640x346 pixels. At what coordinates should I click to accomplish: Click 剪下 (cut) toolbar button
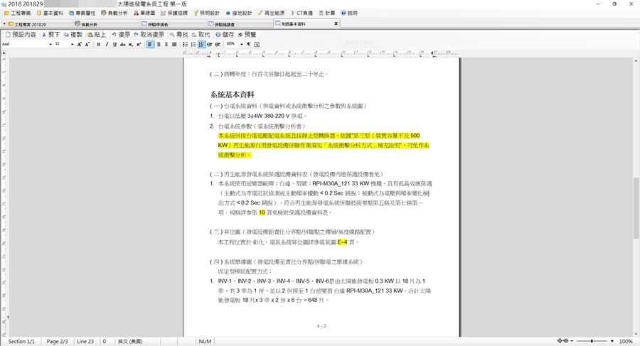click(x=51, y=35)
